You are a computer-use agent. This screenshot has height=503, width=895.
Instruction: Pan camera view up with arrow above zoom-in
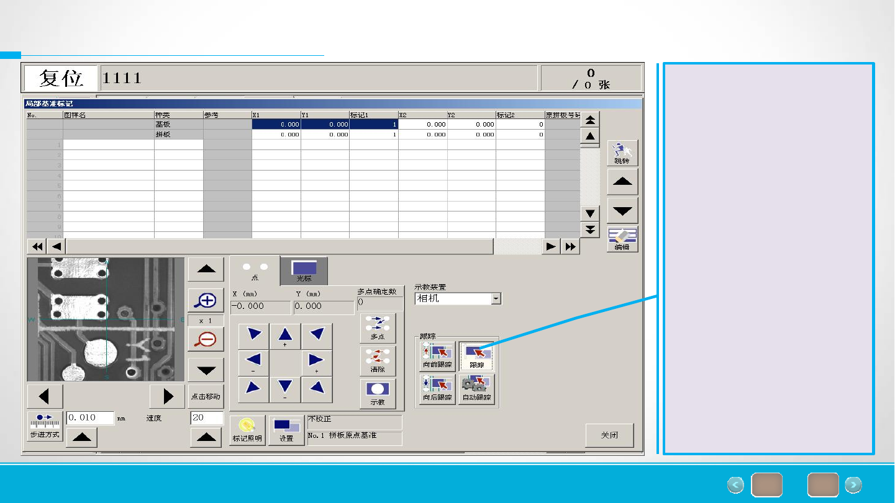[206, 270]
